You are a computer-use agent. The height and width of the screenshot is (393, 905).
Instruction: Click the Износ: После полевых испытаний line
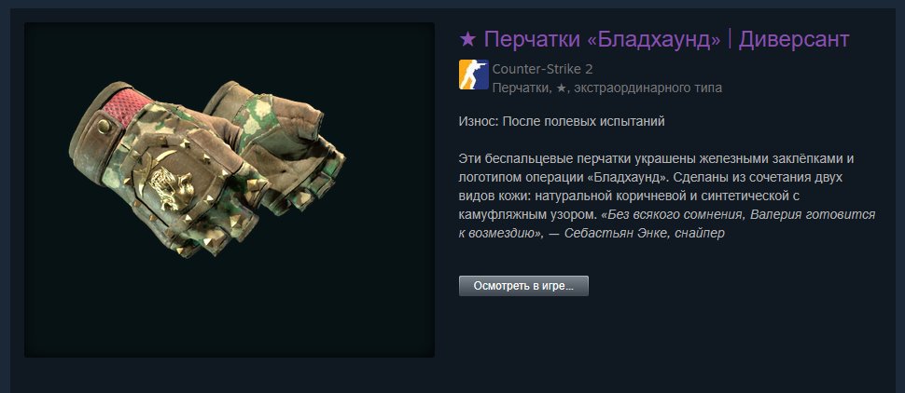coord(562,122)
